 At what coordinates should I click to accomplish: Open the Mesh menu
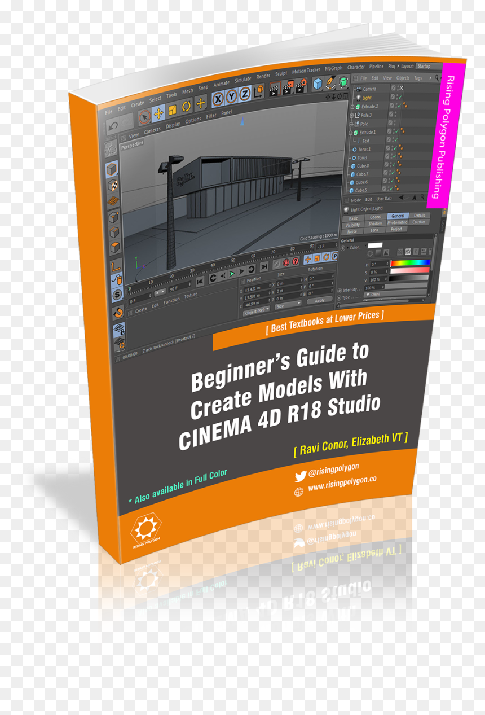187,91
